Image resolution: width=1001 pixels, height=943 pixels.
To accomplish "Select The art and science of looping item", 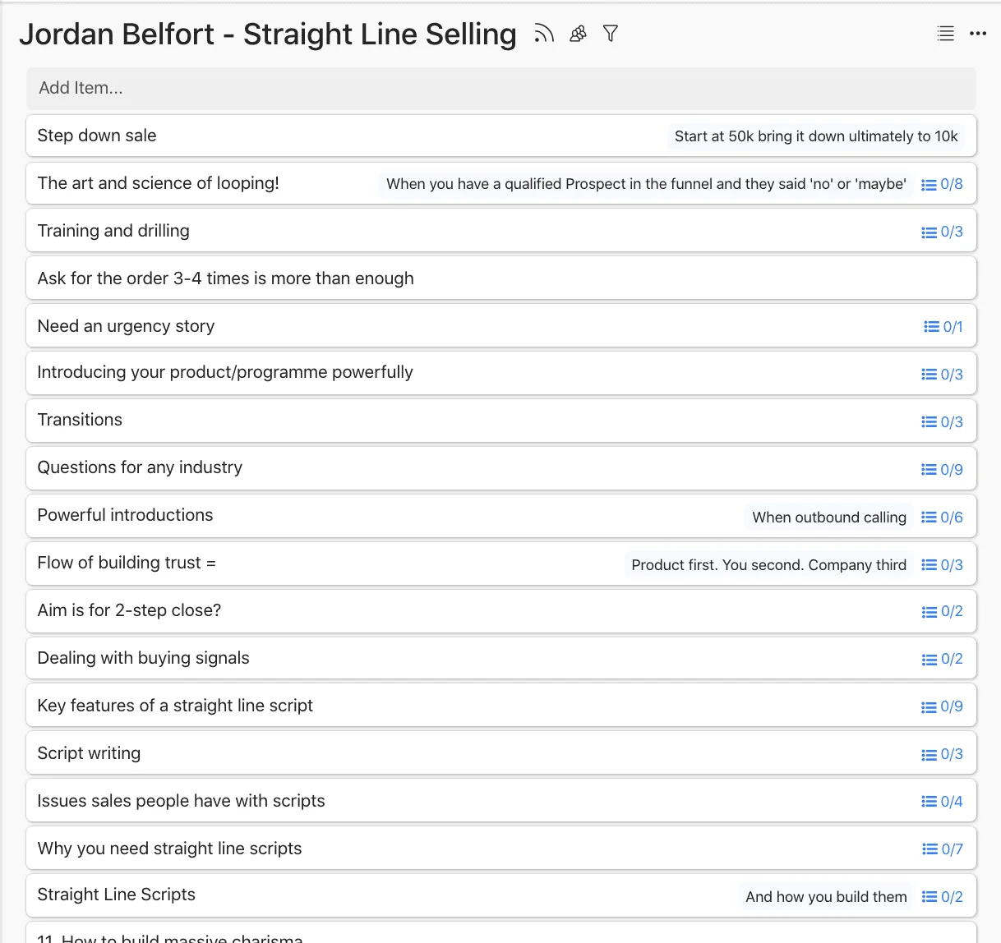I will [x=501, y=183].
